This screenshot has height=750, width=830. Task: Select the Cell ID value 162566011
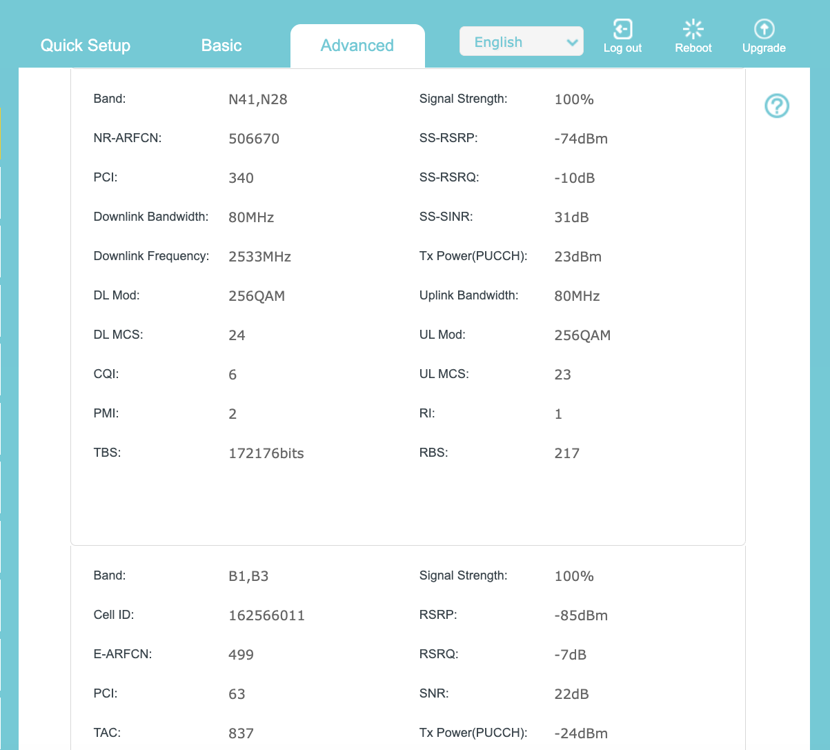pos(266,615)
